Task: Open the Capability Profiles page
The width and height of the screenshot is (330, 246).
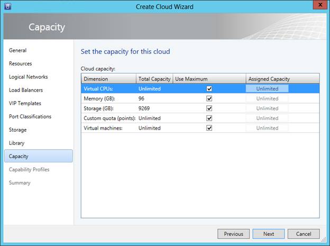Action: pos(29,169)
